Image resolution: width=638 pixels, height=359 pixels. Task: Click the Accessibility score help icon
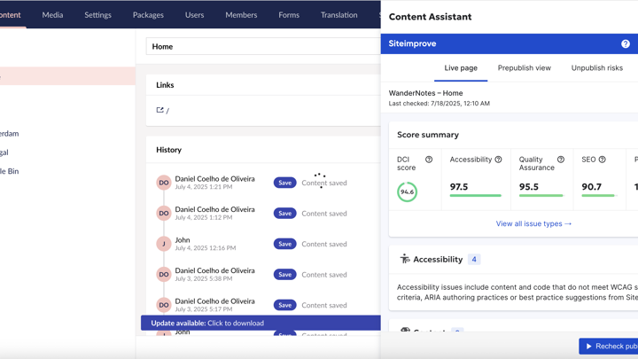[498, 160]
